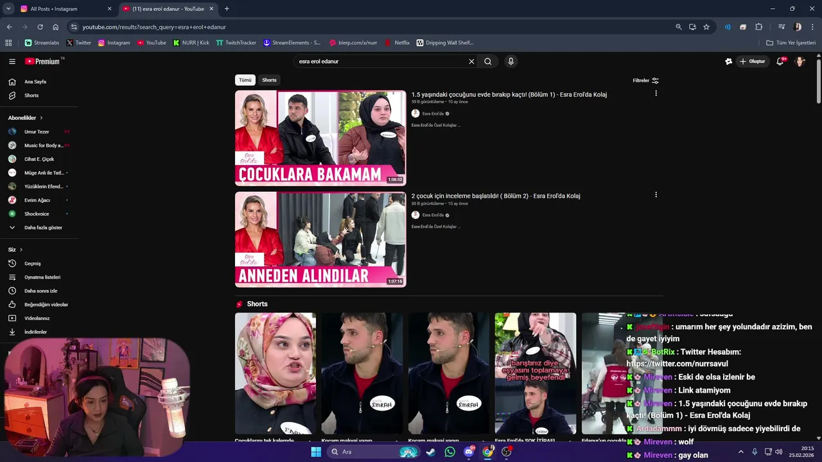Open the zoom magnifier icon in address bar
The width and height of the screenshot is (822, 462).
[x=679, y=27]
